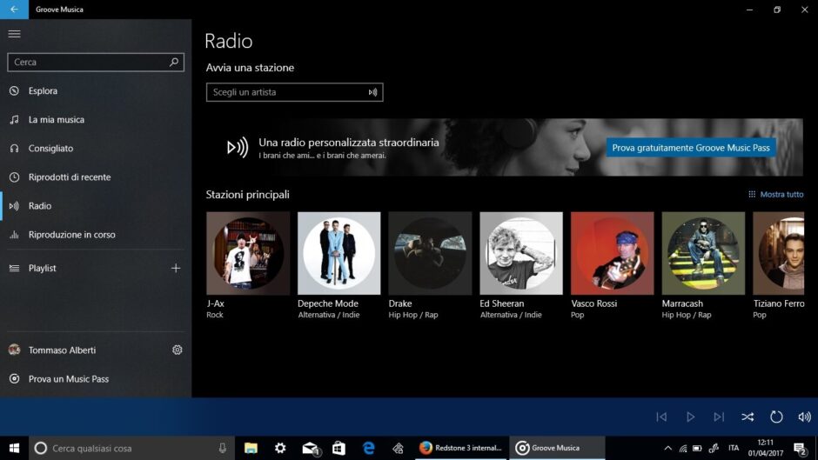Click Groove Musica taskbar button
Screen dimensions: 818x460
click(x=557, y=448)
